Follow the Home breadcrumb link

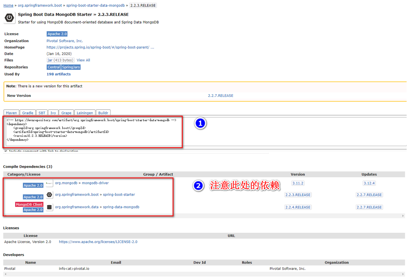tap(8, 5)
